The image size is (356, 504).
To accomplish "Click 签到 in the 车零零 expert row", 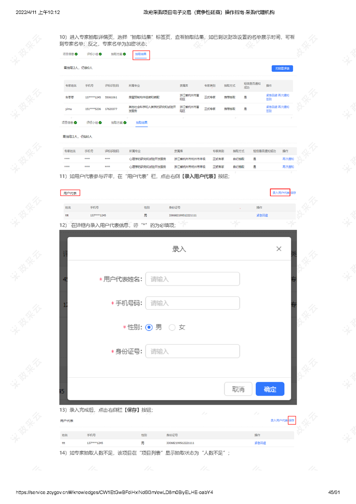I will coord(268,99).
